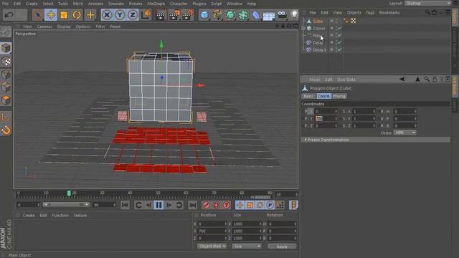Screen dimensions: 459x258
Task: Click the green timeline playhead marker
Action: pos(69,193)
